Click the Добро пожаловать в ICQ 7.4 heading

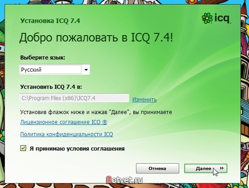[96, 38]
